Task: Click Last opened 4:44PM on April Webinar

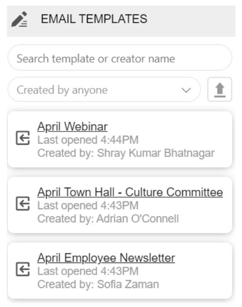Action: pos(88,140)
